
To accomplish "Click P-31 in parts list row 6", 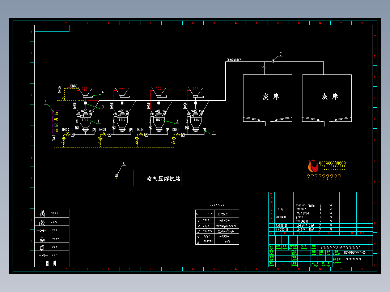I will tap(280, 210).
